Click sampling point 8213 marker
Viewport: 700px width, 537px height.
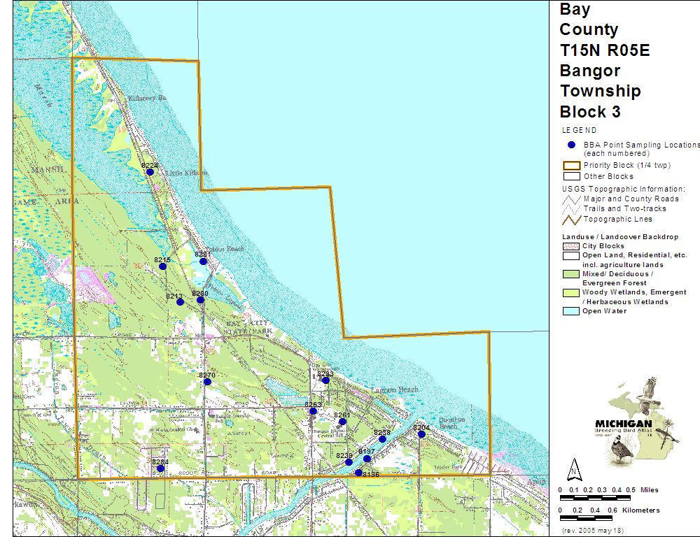pyautogui.click(x=180, y=302)
